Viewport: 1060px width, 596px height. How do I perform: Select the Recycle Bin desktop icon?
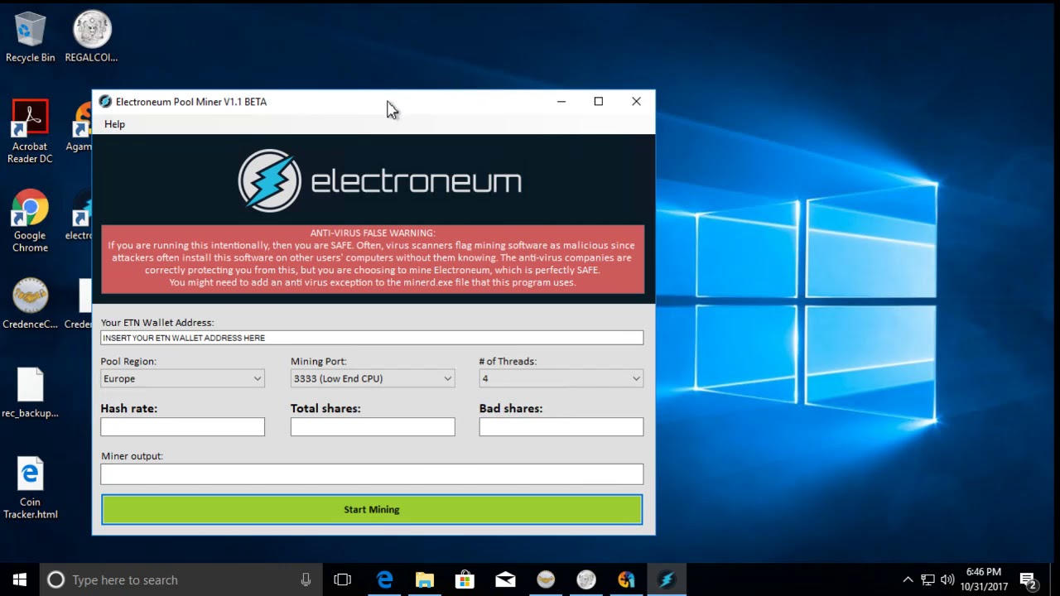pyautogui.click(x=31, y=37)
